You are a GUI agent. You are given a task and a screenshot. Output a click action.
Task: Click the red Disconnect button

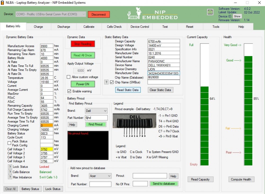pos(99,15)
